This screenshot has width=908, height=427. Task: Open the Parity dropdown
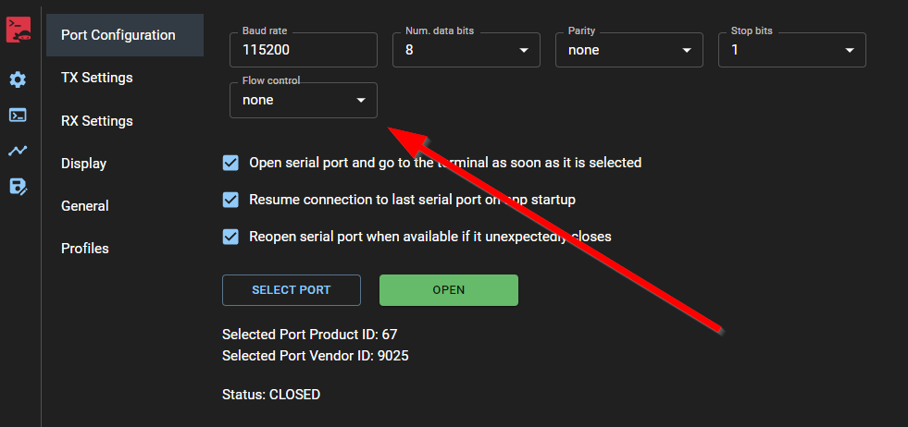pos(628,50)
